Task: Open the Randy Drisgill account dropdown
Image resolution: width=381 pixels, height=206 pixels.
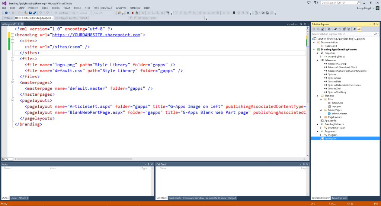Action: (374, 8)
